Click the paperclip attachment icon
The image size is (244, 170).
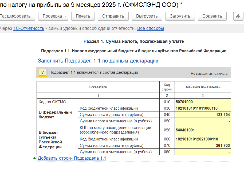click(238, 16)
